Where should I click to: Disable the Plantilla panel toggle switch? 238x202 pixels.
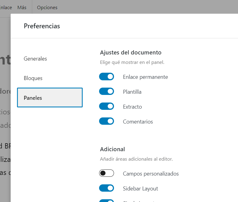coord(106,92)
